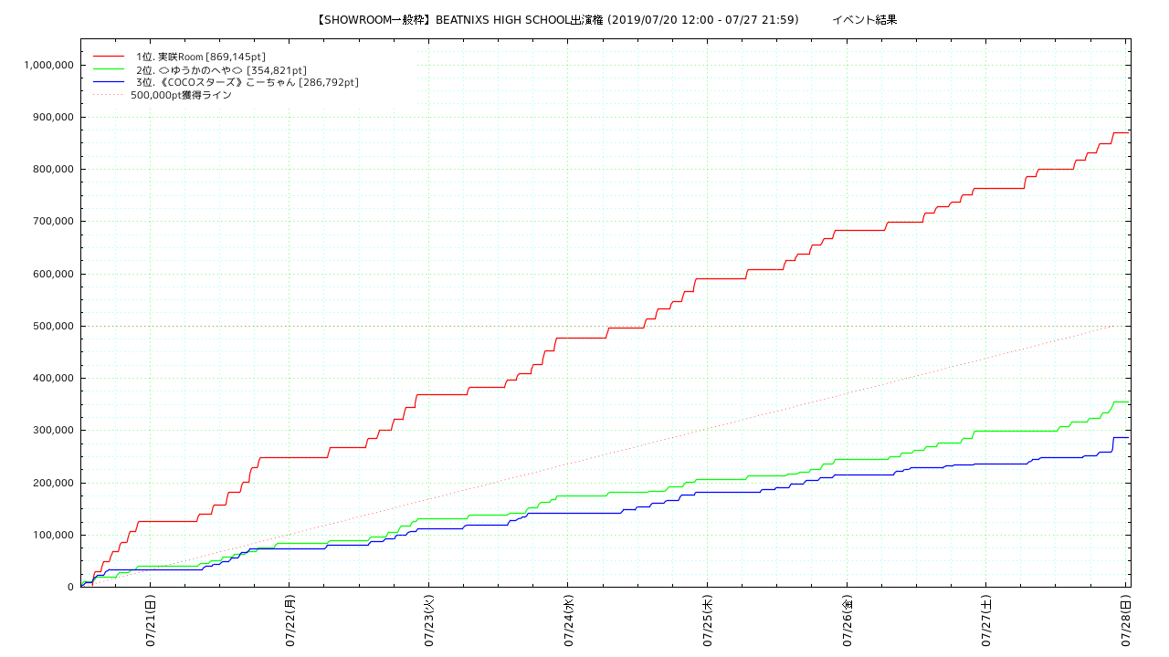Image resolution: width=1169 pixels, height=657 pixels.
Task: Click the 07/25(木) date axis label
Action: pyautogui.click(x=708, y=621)
